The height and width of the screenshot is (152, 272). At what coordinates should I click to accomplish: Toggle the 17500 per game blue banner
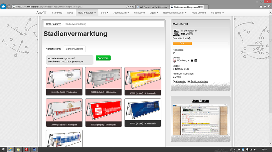(143, 112)
